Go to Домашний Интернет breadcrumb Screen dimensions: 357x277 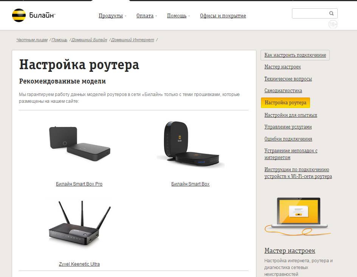pyautogui.click(x=132, y=40)
